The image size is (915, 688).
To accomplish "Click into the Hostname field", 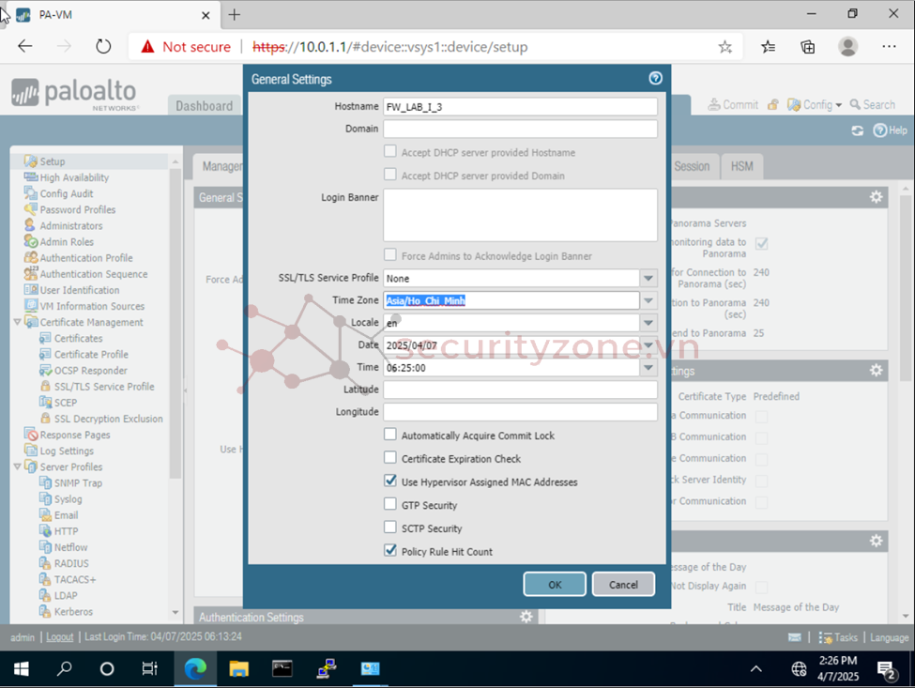I will pyautogui.click(x=520, y=107).
